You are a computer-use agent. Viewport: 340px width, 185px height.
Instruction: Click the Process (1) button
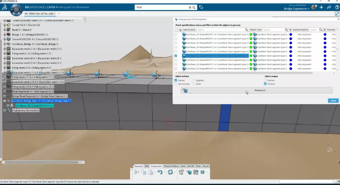click(257, 90)
